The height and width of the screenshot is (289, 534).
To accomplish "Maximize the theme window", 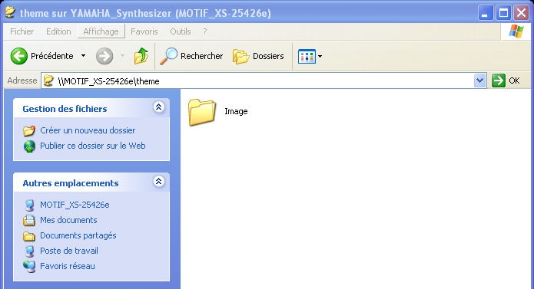I will pyautogui.click(x=503, y=13).
